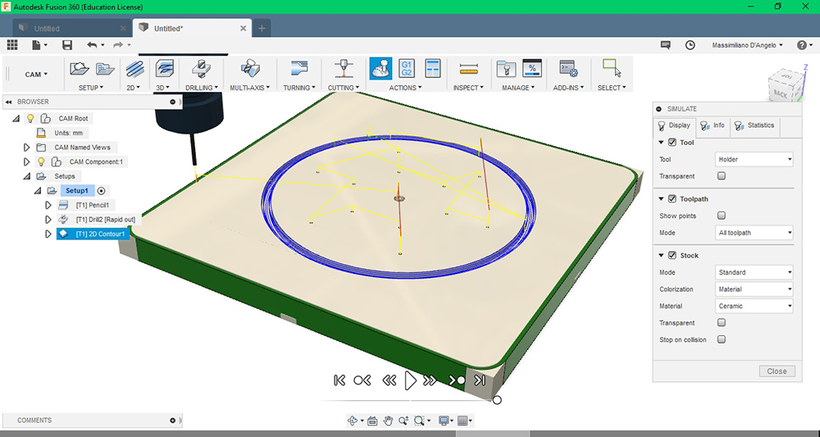The image size is (820, 437).
Task: Select the 2D milling strategy icon
Action: (135, 69)
